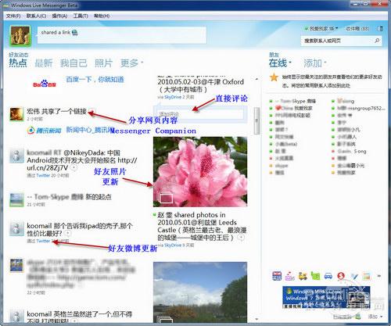Open the status name dropdown at top right

[x=321, y=28]
